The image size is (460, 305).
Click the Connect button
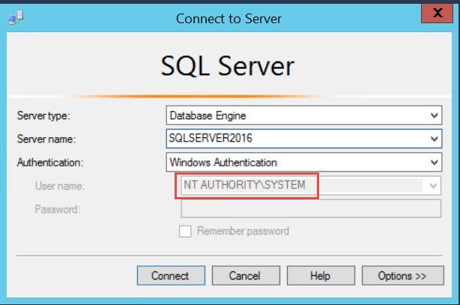click(x=171, y=275)
